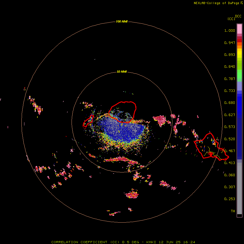Click the island outline beside the 100 NMI ring

tap(211, 147)
